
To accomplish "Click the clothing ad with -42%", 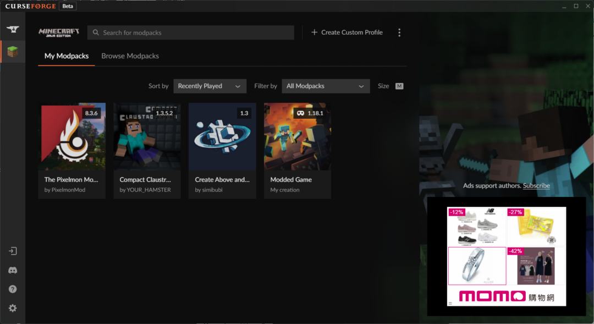I will point(536,266).
